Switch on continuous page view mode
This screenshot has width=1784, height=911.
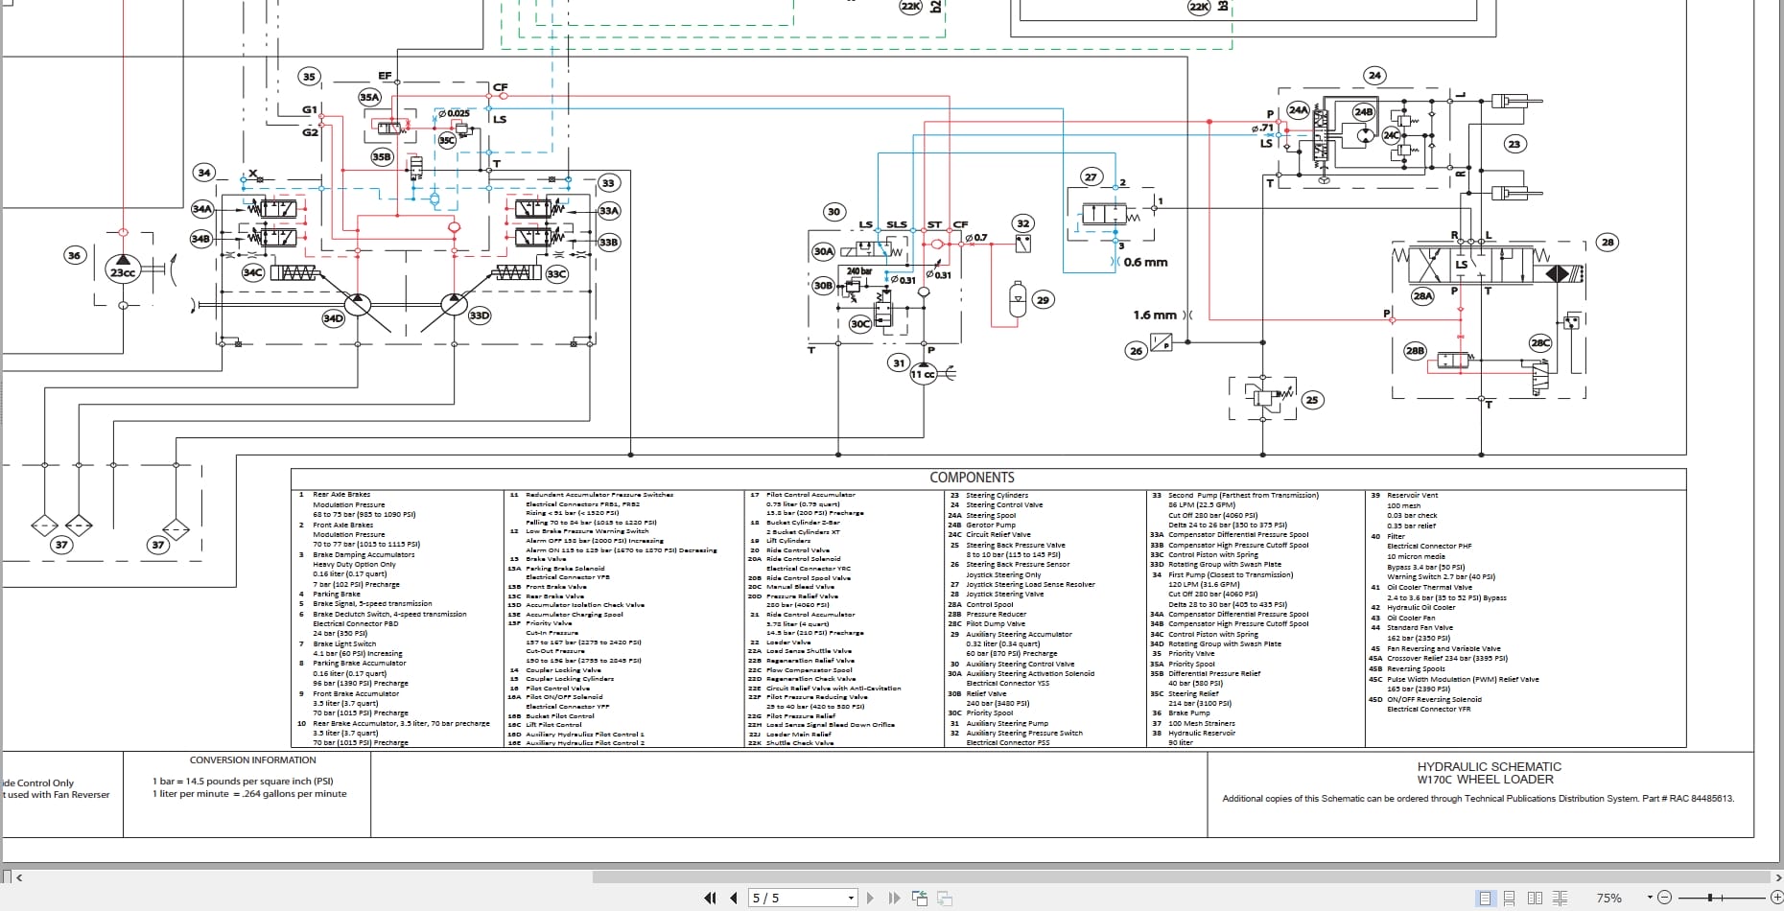[x=1510, y=898]
